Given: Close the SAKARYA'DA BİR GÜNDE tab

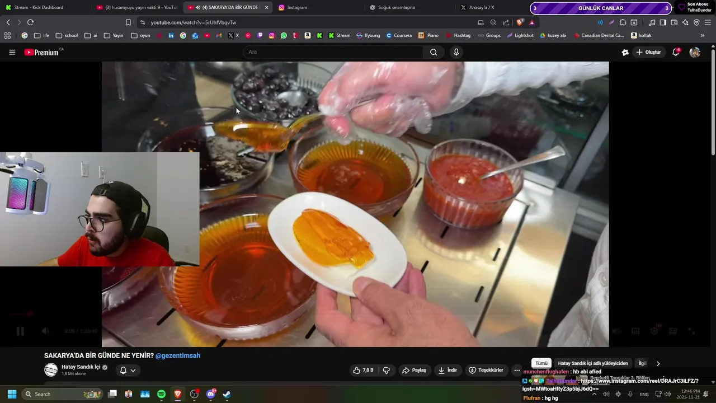Looking at the screenshot, I should (x=266, y=7).
